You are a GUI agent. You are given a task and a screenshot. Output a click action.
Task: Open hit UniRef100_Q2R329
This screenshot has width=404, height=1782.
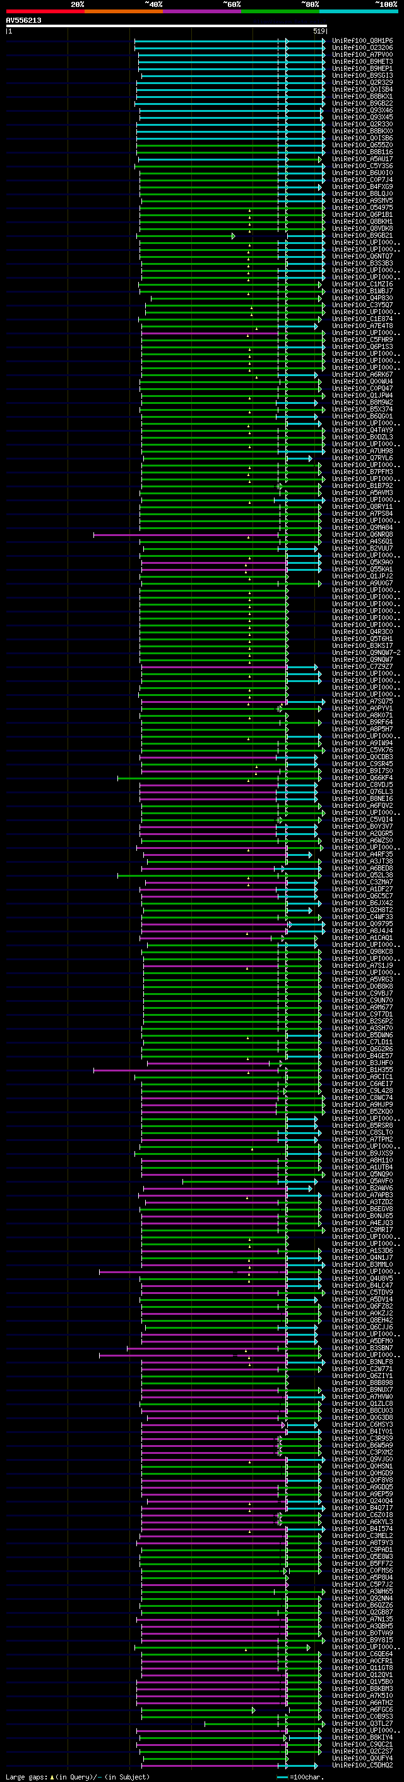click(x=362, y=82)
